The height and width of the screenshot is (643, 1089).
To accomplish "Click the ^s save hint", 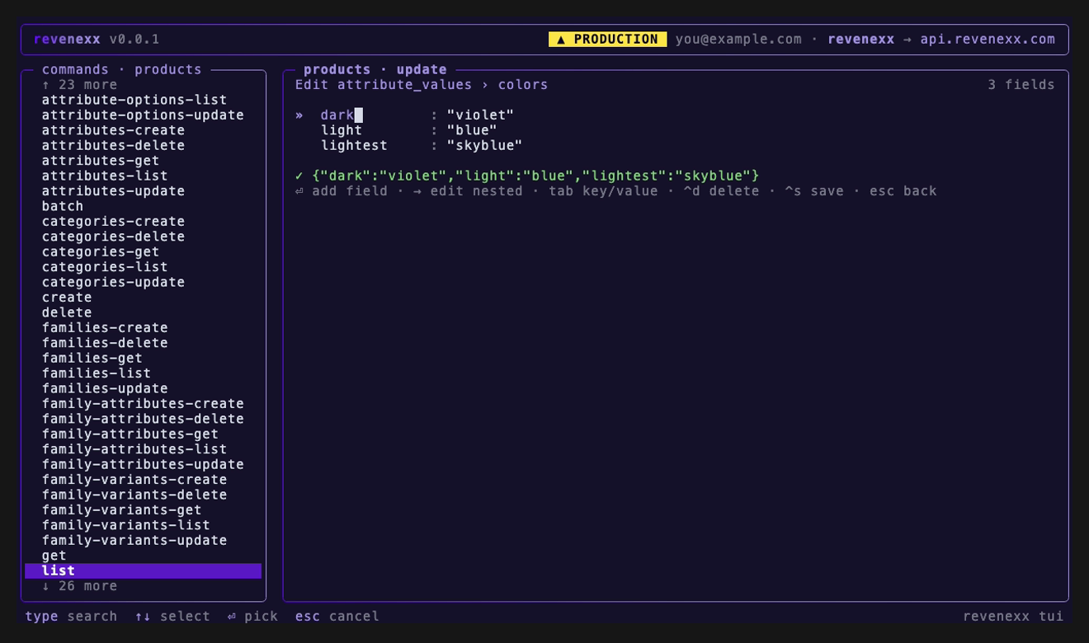I will pyautogui.click(x=814, y=191).
